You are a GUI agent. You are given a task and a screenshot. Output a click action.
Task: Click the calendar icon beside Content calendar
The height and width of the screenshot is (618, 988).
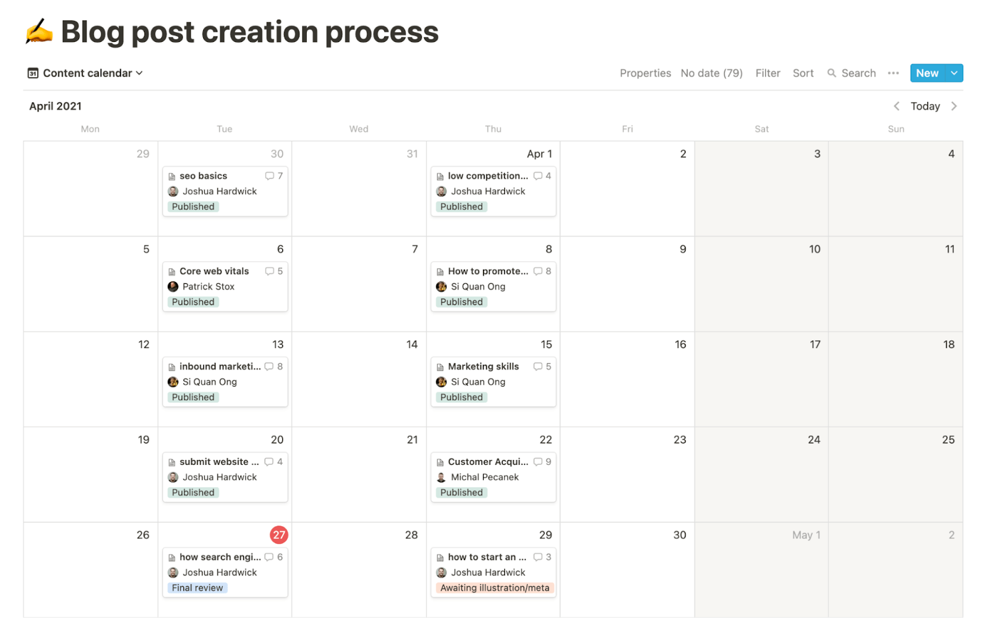[33, 73]
